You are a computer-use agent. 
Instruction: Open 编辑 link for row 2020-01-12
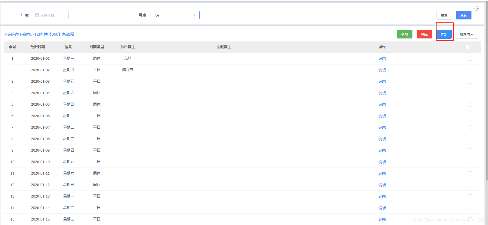coord(382,185)
